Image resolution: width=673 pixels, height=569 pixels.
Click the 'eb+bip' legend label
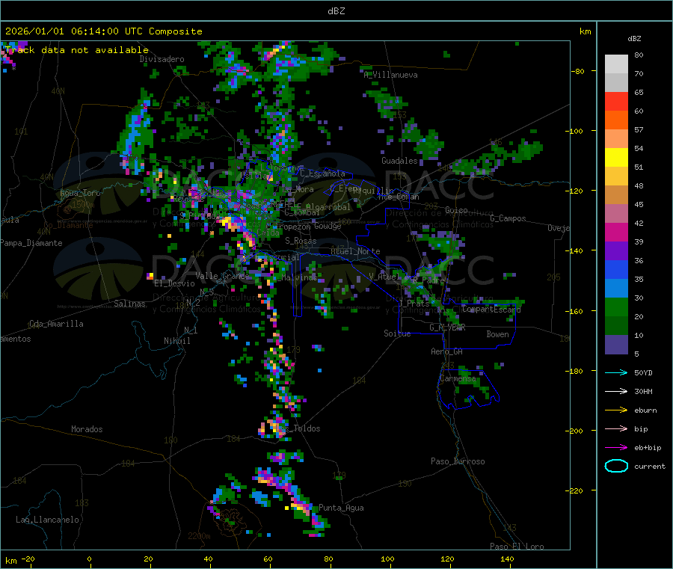tap(648, 448)
